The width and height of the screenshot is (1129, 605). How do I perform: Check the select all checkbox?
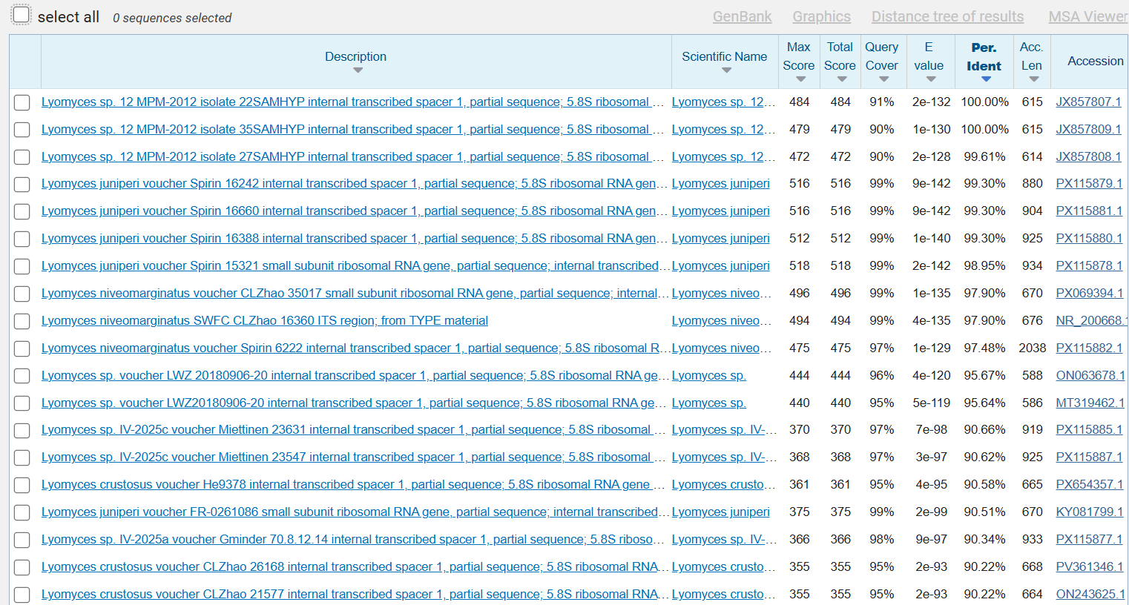coord(21,15)
